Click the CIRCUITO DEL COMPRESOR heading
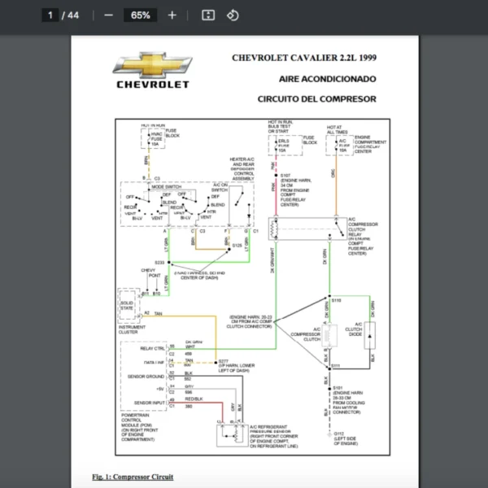 [317, 99]
